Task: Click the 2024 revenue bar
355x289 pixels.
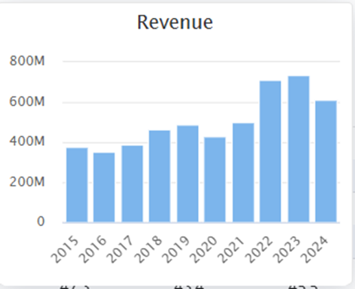Action: 326,162
